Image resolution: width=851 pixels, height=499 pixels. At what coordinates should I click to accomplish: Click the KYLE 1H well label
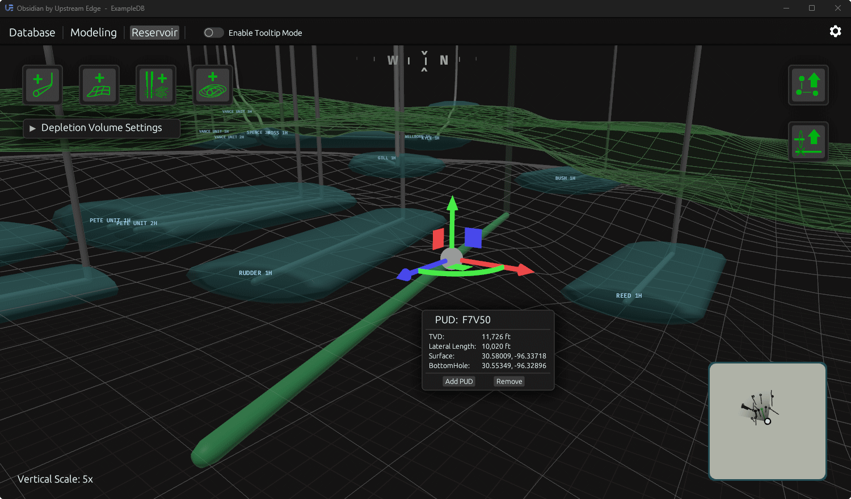pos(431,138)
